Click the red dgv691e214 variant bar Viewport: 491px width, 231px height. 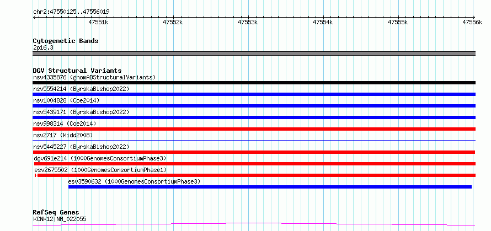click(x=255, y=164)
